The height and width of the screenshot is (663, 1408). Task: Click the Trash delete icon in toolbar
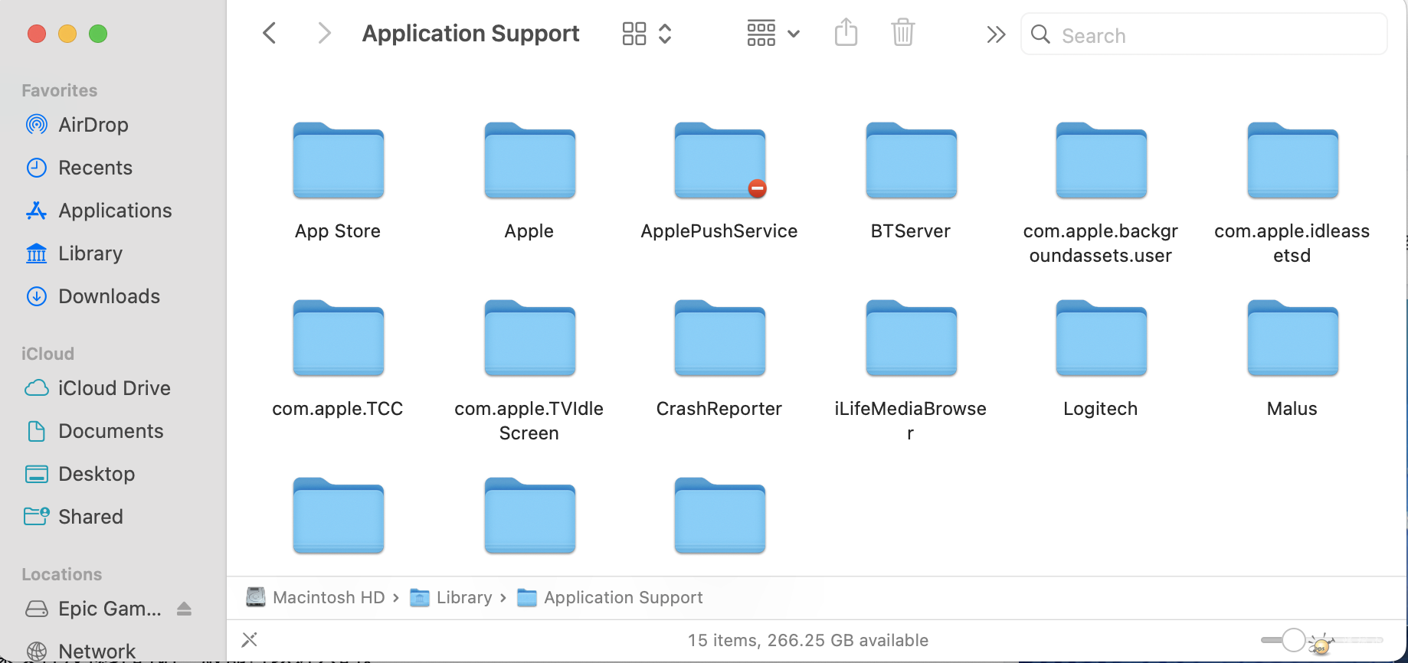point(903,34)
